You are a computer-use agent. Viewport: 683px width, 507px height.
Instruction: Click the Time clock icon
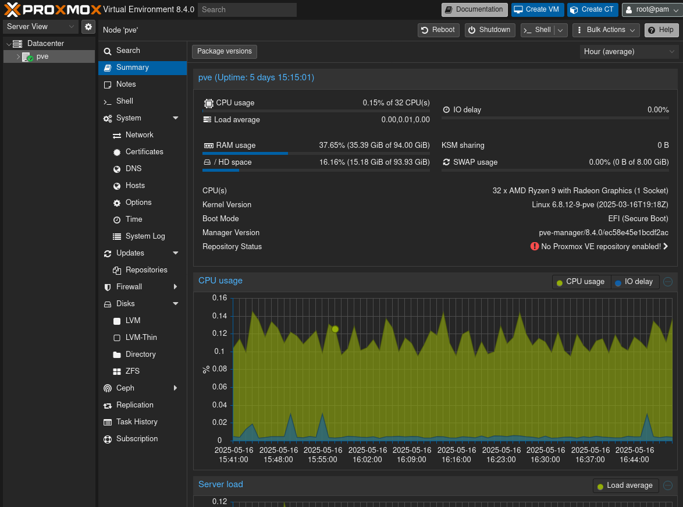point(117,219)
